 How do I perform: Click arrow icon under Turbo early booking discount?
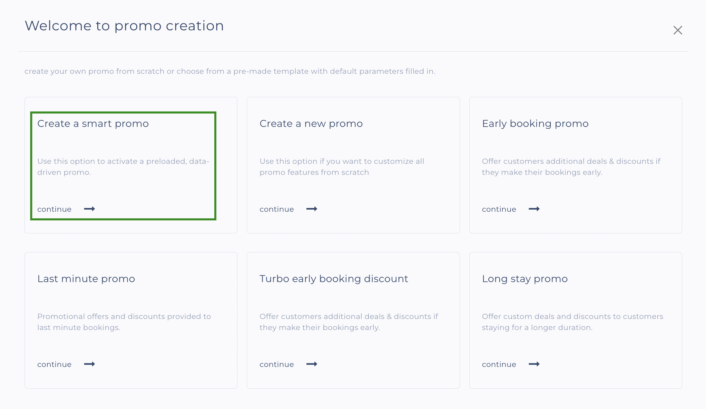pos(312,364)
